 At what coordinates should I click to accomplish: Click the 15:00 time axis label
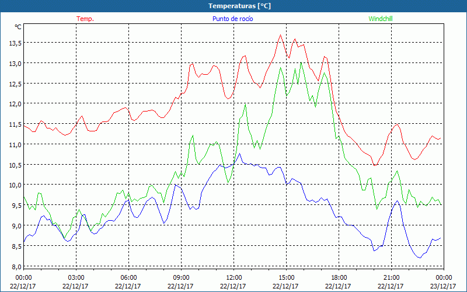pos(286,277)
